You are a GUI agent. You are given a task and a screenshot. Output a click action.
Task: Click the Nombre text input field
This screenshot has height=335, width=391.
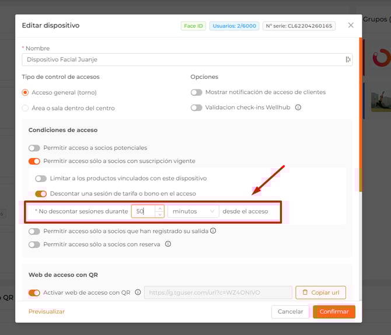[181, 60]
